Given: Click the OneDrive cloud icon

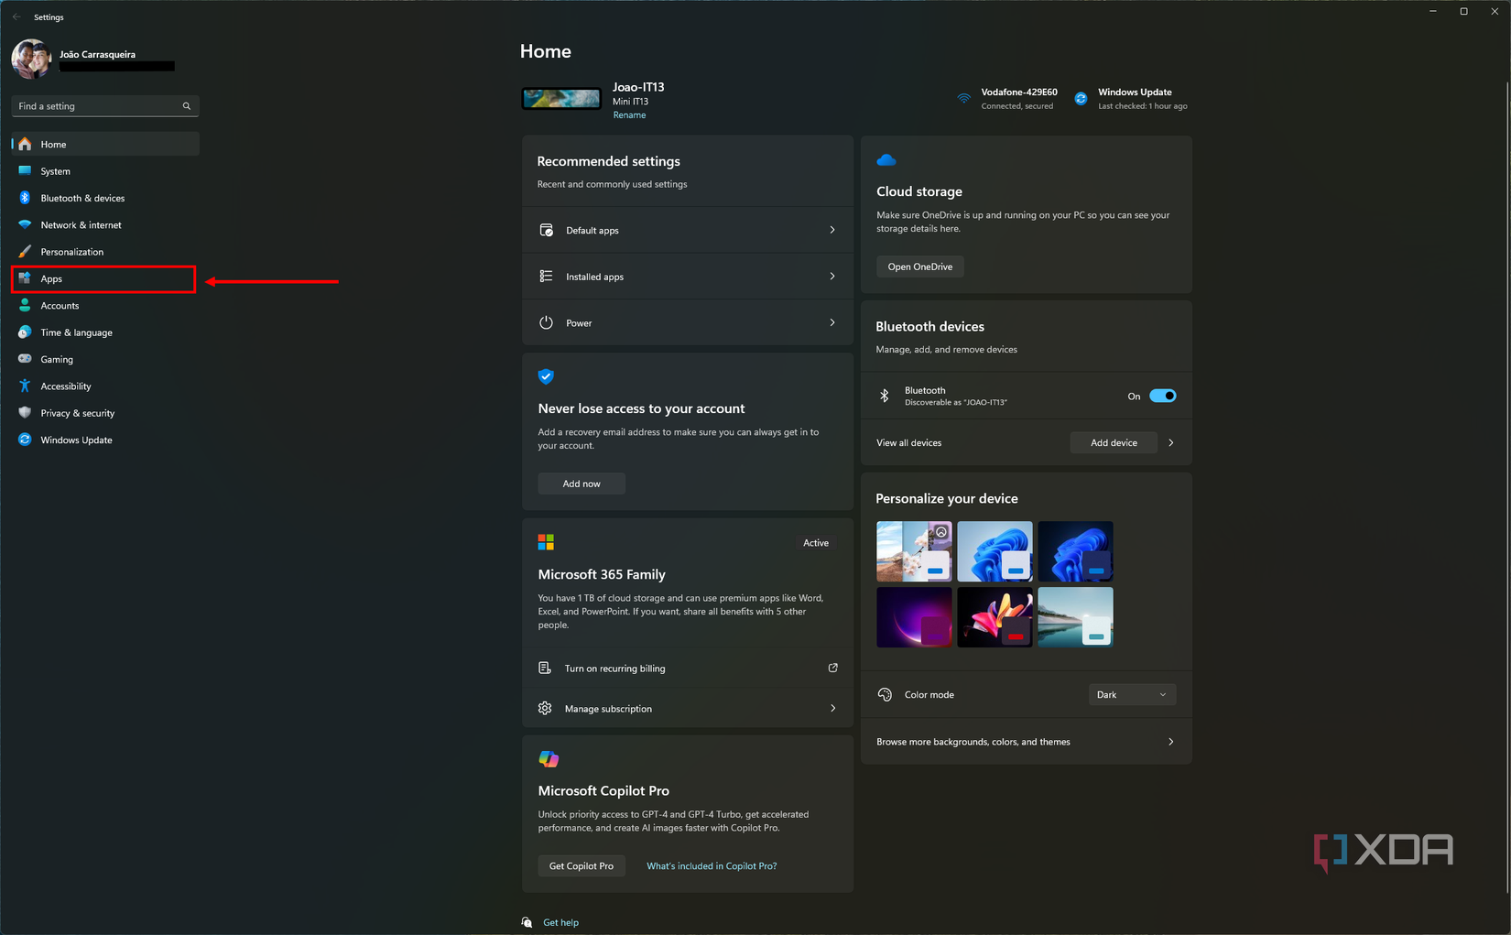Looking at the screenshot, I should point(886,160).
